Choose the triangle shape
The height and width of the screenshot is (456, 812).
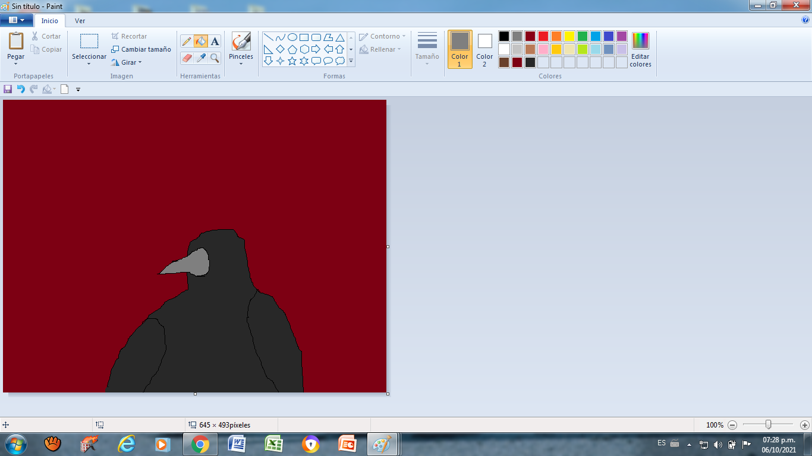(339, 37)
